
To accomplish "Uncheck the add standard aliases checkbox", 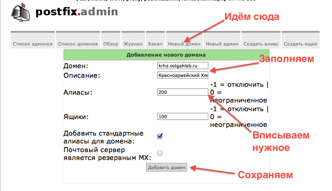I will coord(160,136).
